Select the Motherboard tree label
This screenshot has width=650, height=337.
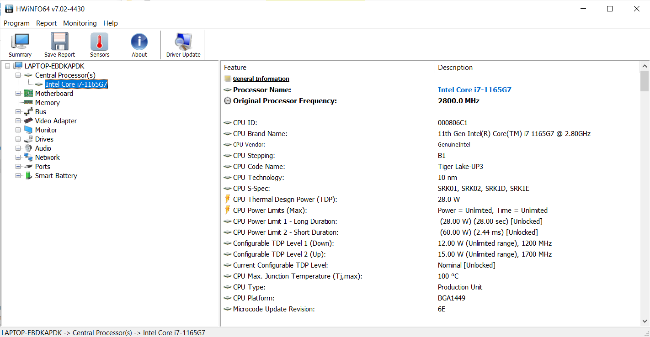[x=54, y=94]
